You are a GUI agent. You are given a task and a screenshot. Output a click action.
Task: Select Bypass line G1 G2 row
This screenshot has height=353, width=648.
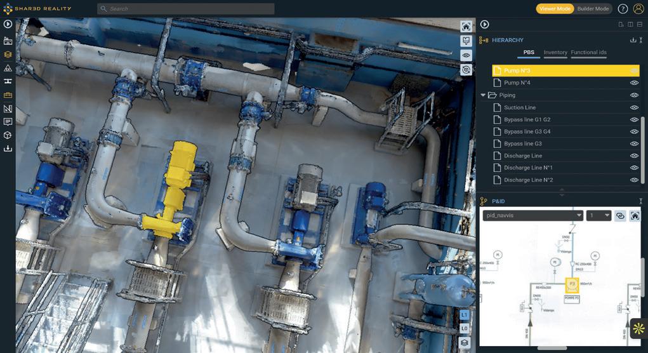[x=565, y=119]
